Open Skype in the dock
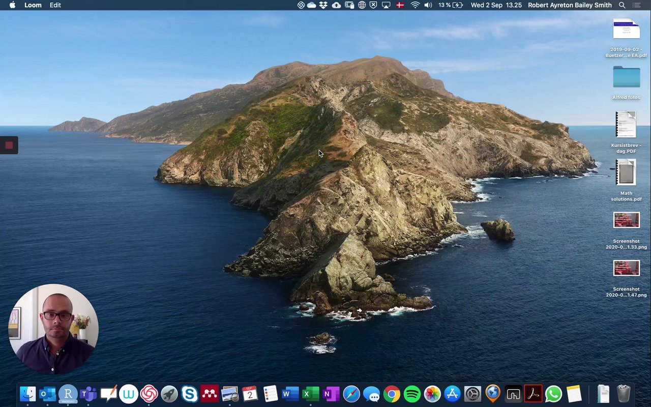651x407 pixels. point(189,394)
